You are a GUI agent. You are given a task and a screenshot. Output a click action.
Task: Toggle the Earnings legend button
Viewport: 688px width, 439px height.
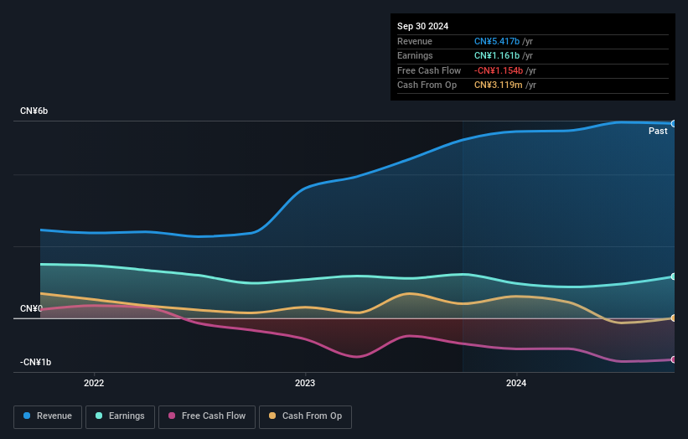(x=120, y=416)
